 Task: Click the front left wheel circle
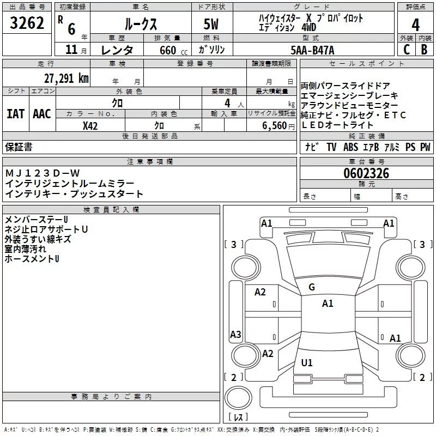245,268
